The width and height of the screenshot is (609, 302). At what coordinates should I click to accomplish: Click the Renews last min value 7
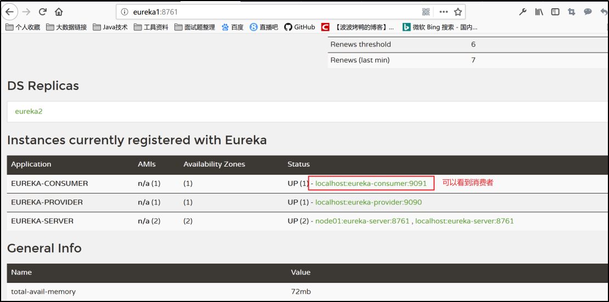click(x=473, y=60)
